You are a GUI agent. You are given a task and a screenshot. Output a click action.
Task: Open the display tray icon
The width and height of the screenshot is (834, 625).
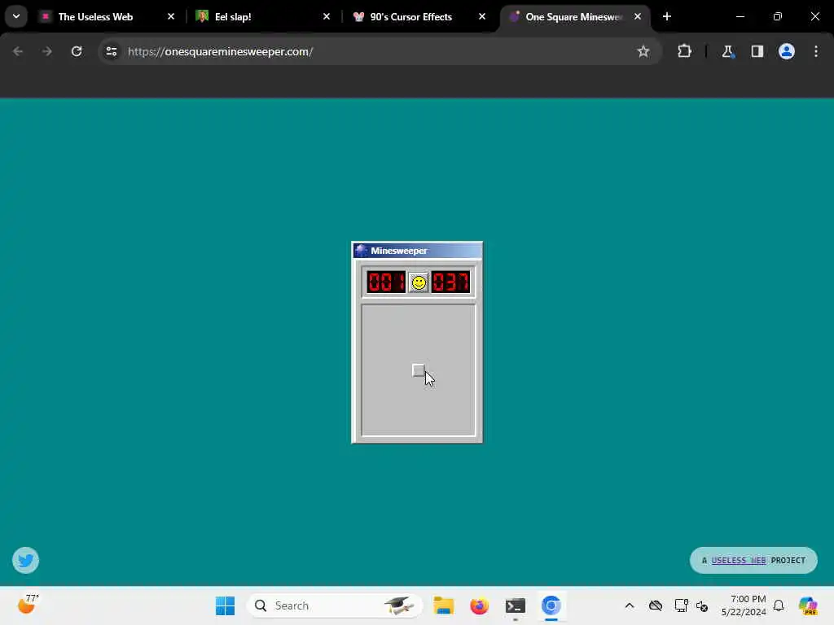point(681,605)
